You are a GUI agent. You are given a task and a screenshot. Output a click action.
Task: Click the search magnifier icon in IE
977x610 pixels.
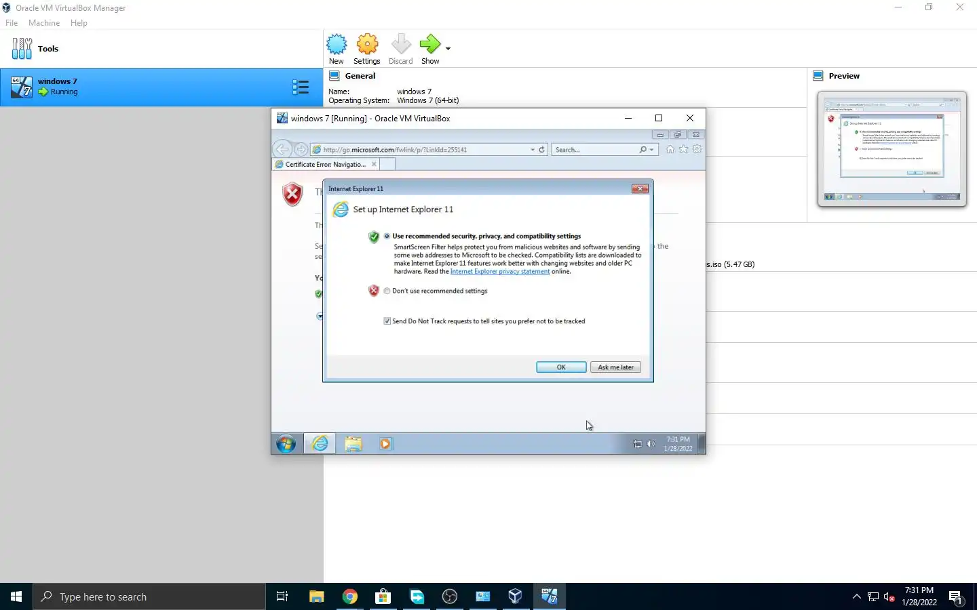[643, 150]
